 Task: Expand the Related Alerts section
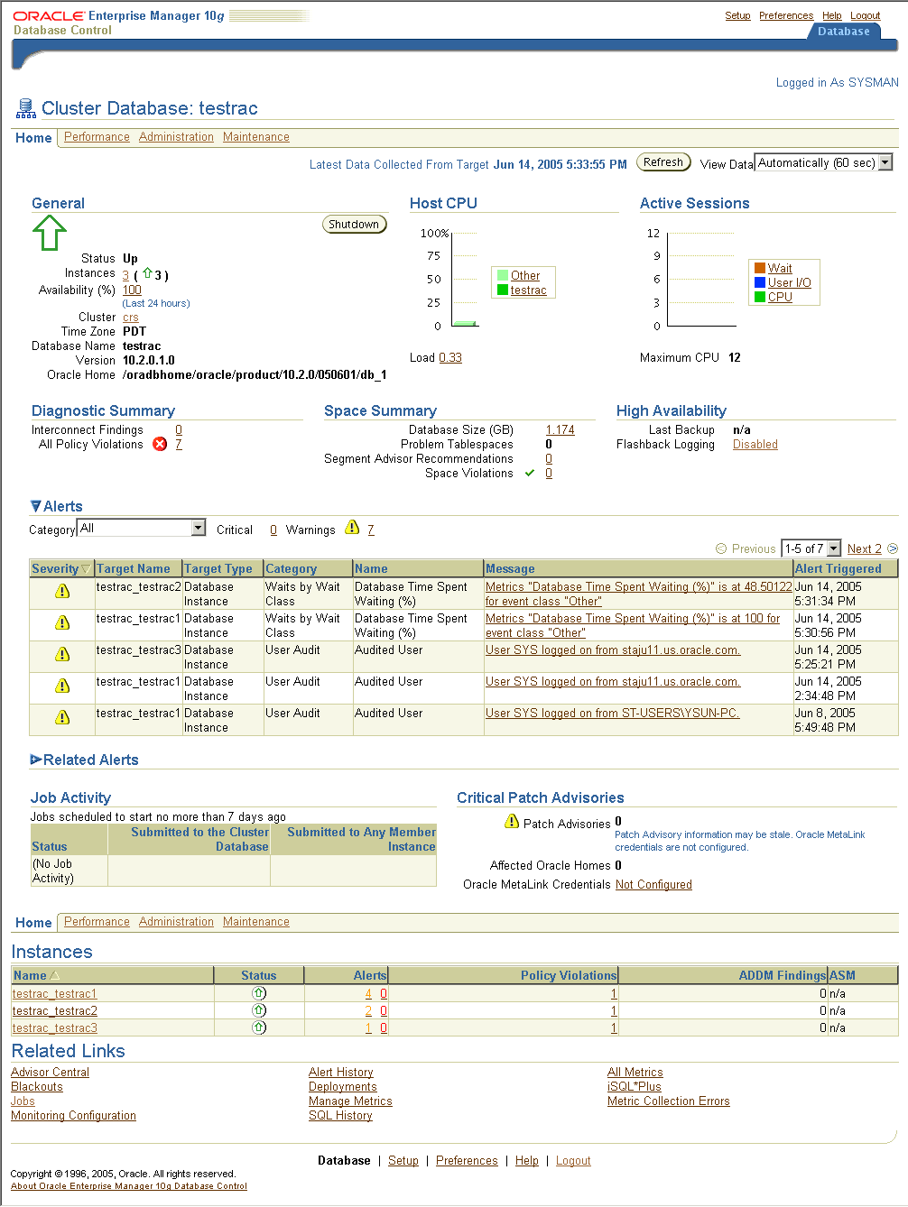click(x=37, y=760)
